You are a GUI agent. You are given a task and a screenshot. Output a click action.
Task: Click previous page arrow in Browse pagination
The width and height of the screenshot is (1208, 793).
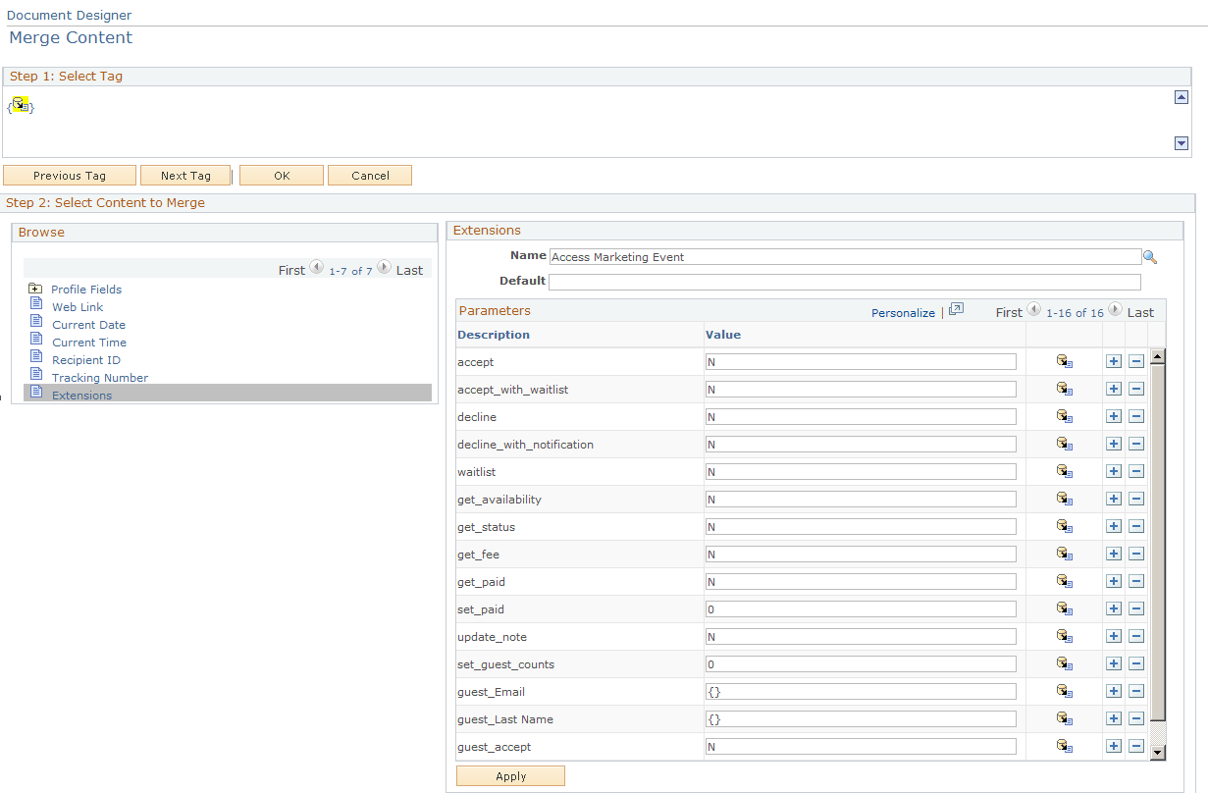pyautogui.click(x=316, y=267)
